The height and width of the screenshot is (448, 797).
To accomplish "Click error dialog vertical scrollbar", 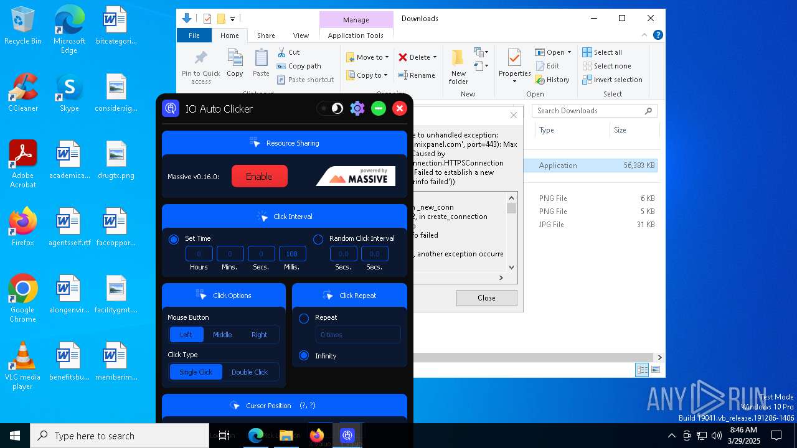I will (x=511, y=232).
